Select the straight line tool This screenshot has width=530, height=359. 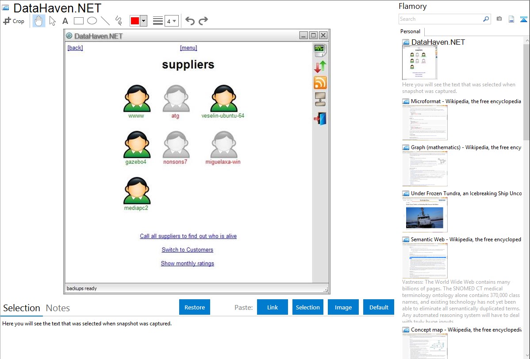[x=105, y=21]
